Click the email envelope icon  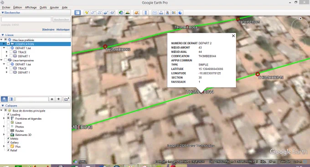155,13
